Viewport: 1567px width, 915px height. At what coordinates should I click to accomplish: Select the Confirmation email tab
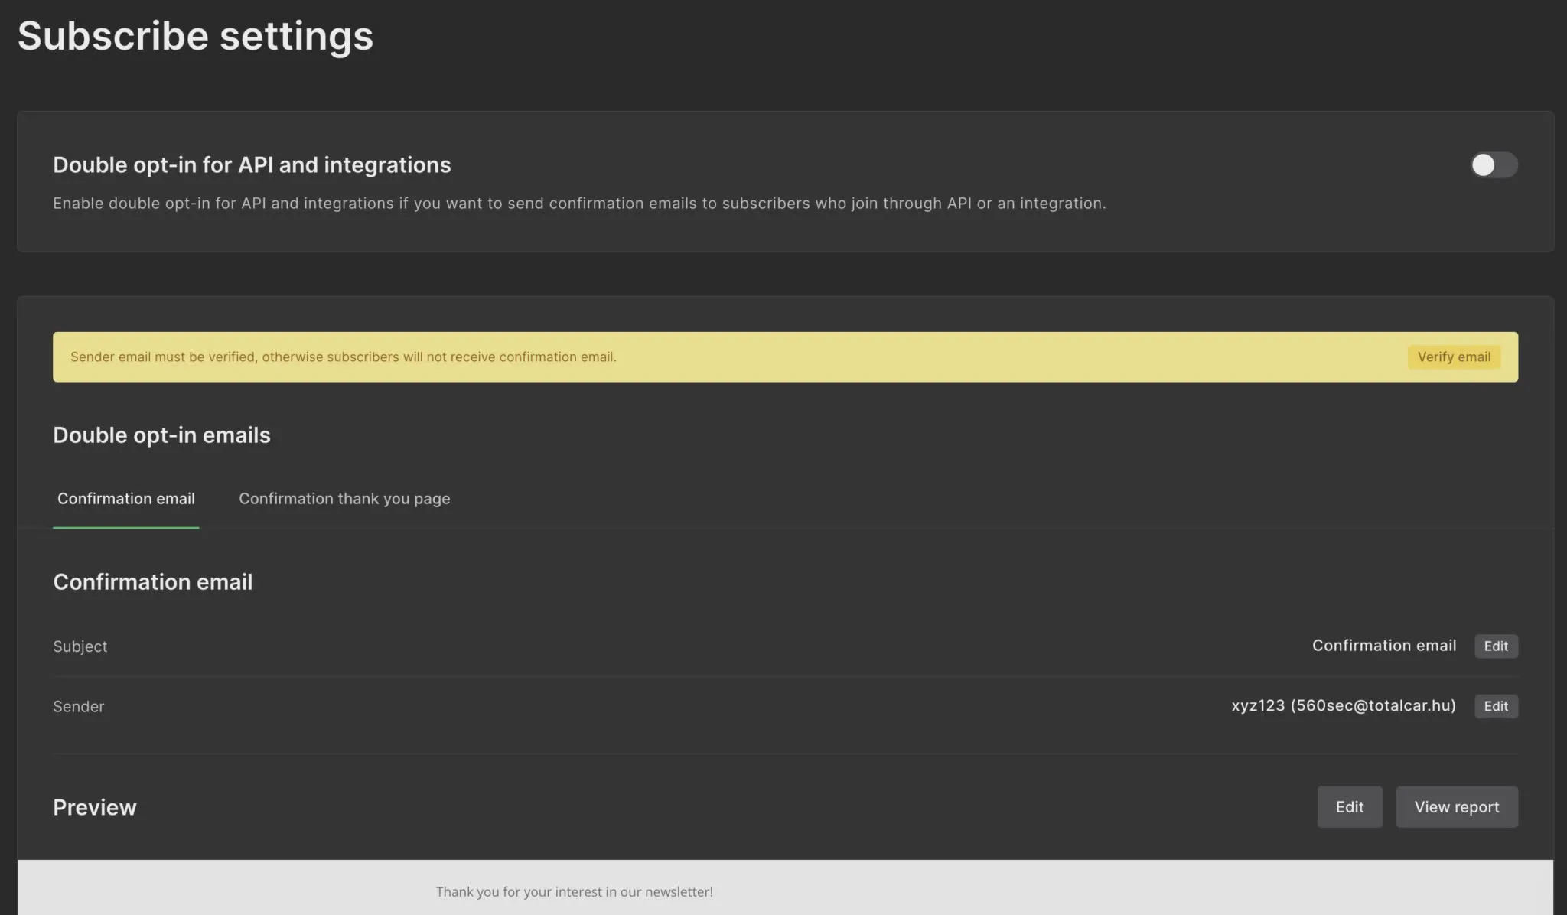point(126,499)
